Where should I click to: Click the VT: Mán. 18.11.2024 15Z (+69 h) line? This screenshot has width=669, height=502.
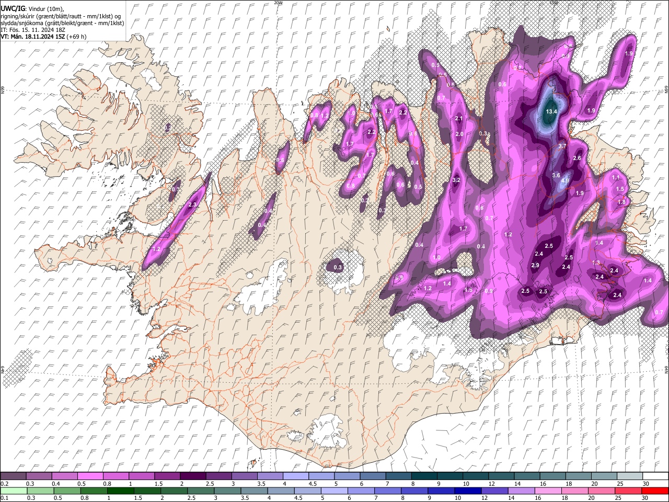tap(43, 37)
